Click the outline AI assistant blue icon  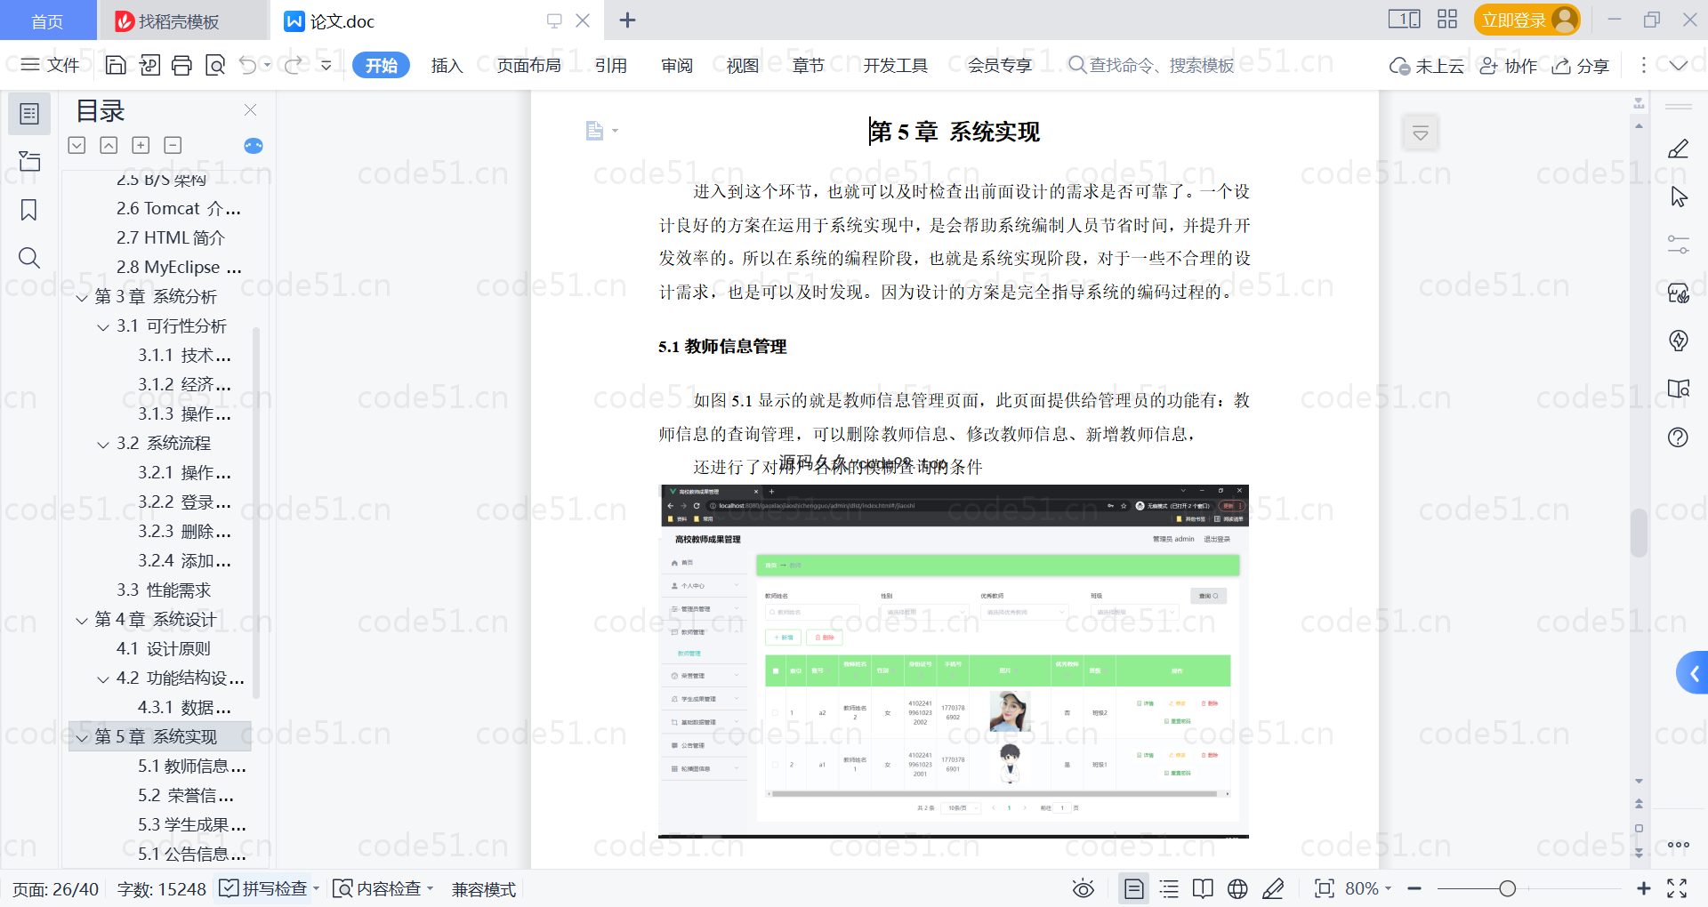click(x=254, y=146)
